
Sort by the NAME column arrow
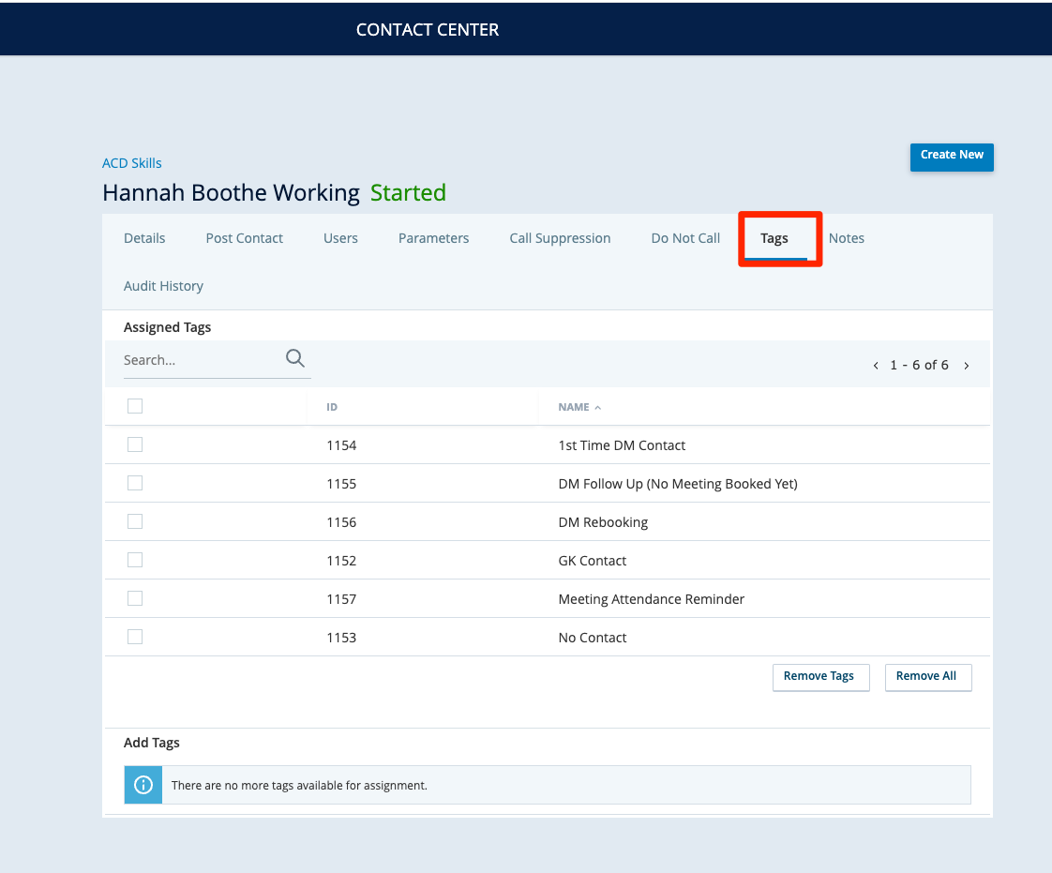click(598, 408)
